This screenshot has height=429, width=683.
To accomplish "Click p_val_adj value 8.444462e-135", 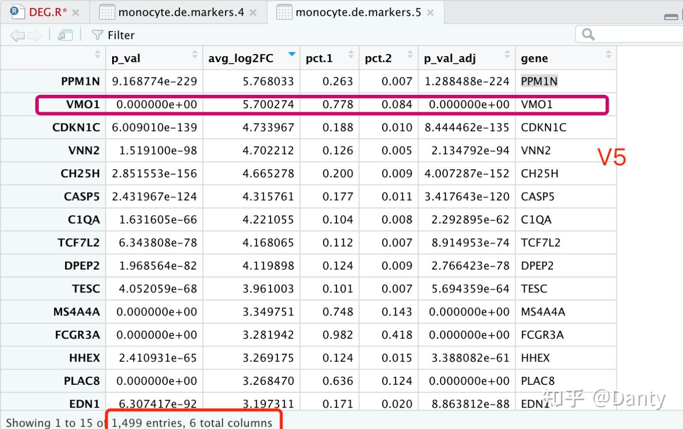I will (x=467, y=128).
